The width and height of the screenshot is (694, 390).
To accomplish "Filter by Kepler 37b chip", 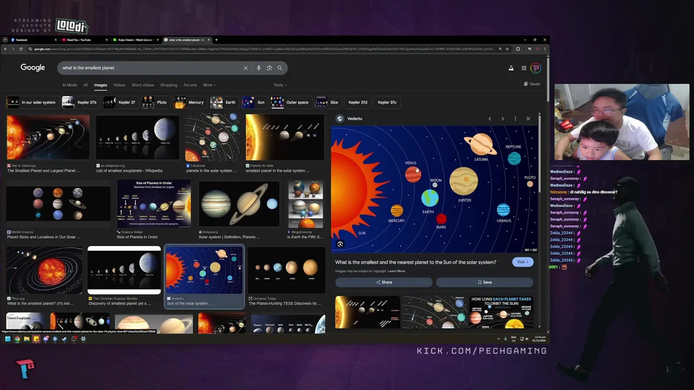I will pyautogui.click(x=80, y=102).
